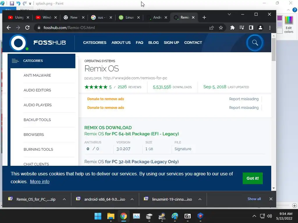The width and height of the screenshot is (298, 223).
Task: Click the Windows Start button
Action: 98,216
